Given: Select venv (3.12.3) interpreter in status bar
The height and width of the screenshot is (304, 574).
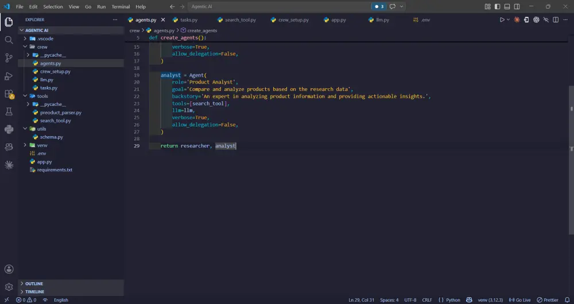Looking at the screenshot, I should coord(491,300).
